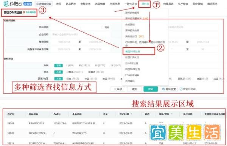Filter 状态 by 已激活
This screenshot has width=227, height=146.
pos(75,72)
